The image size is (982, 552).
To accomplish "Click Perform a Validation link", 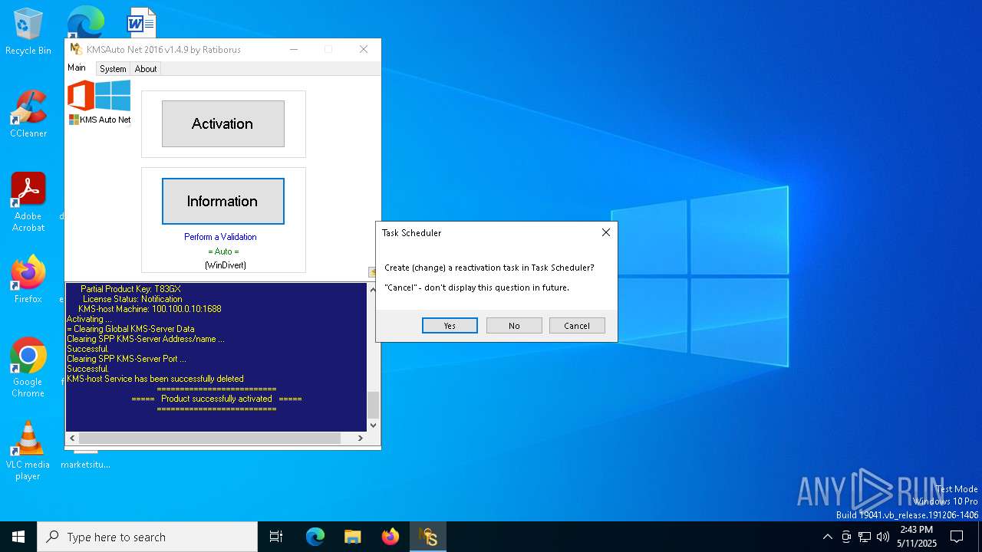I will coord(220,237).
